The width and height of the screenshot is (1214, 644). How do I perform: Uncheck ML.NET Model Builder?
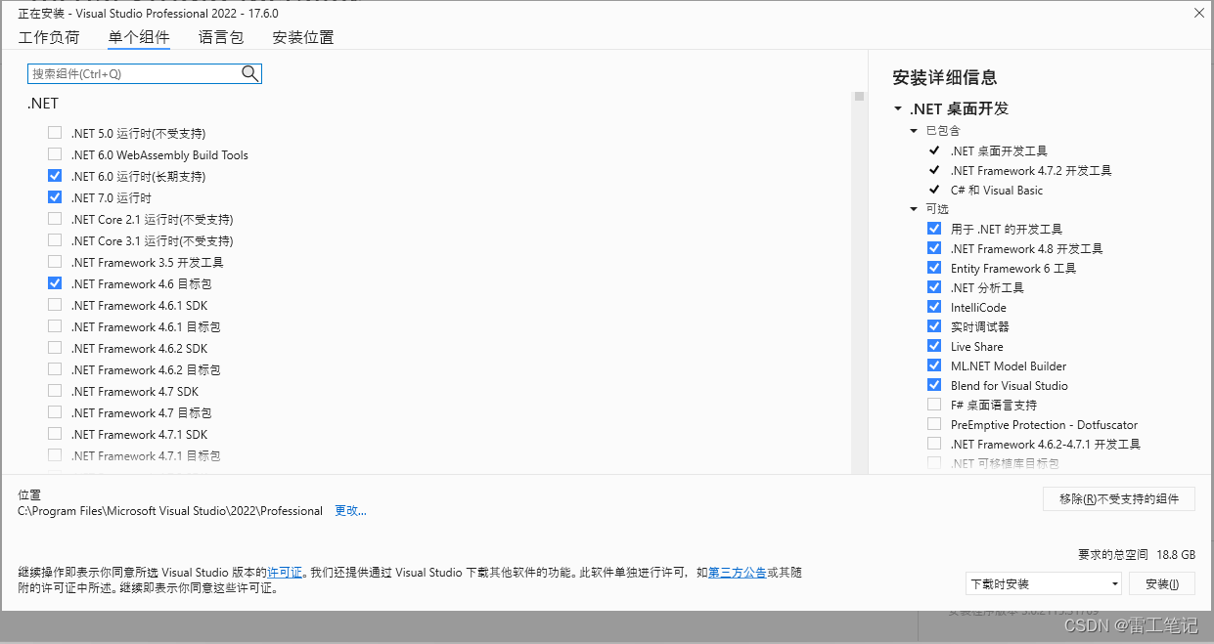tap(934, 365)
